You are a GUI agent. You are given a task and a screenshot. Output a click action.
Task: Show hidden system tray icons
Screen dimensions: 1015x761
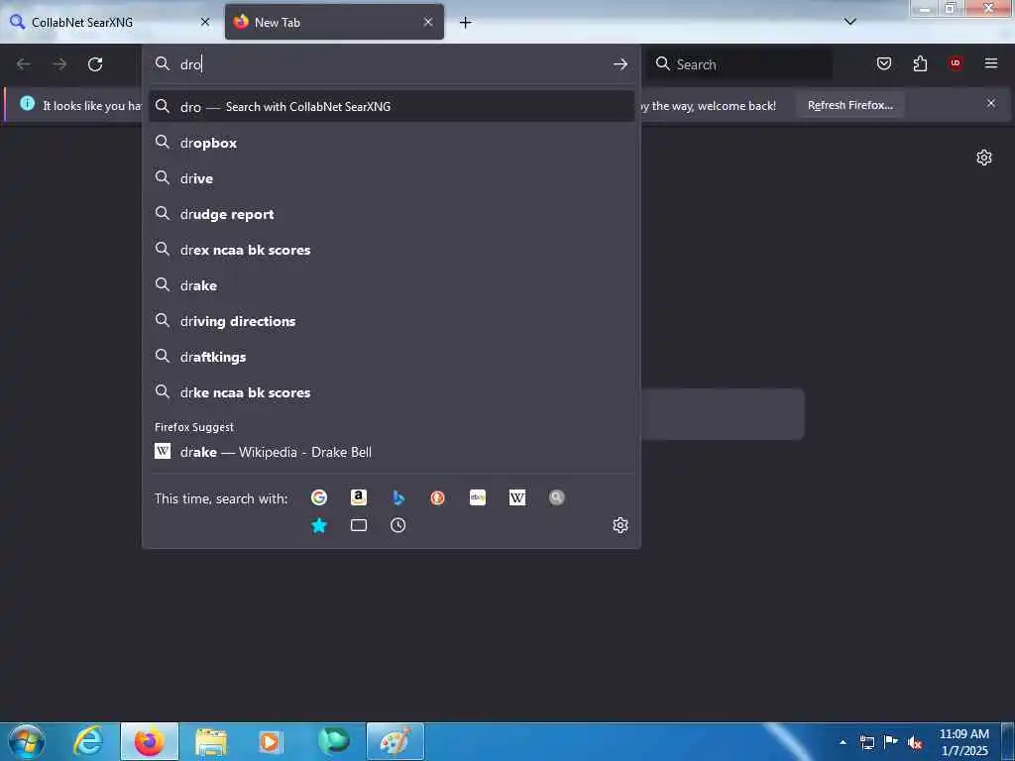point(843,742)
